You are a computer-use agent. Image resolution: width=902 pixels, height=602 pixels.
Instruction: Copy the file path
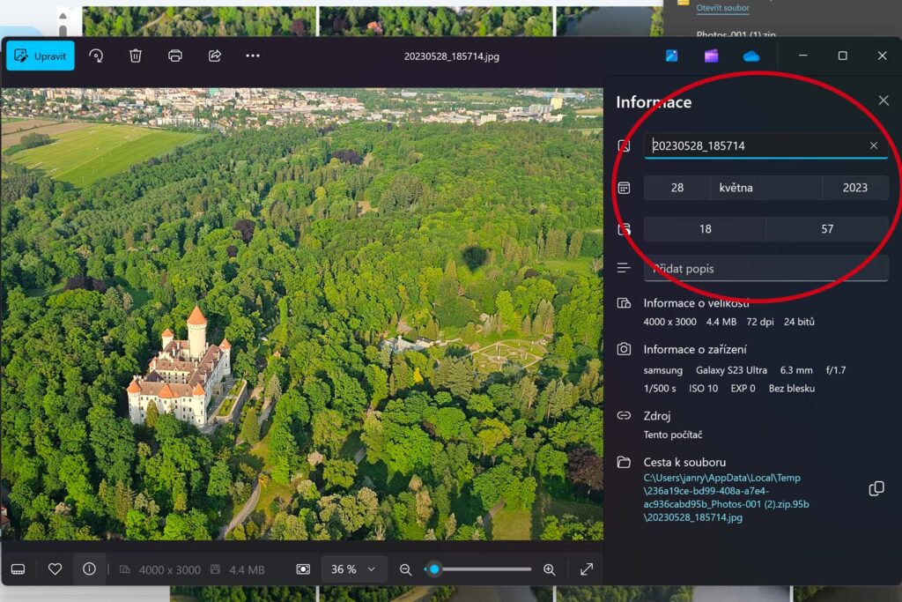point(876,487)
